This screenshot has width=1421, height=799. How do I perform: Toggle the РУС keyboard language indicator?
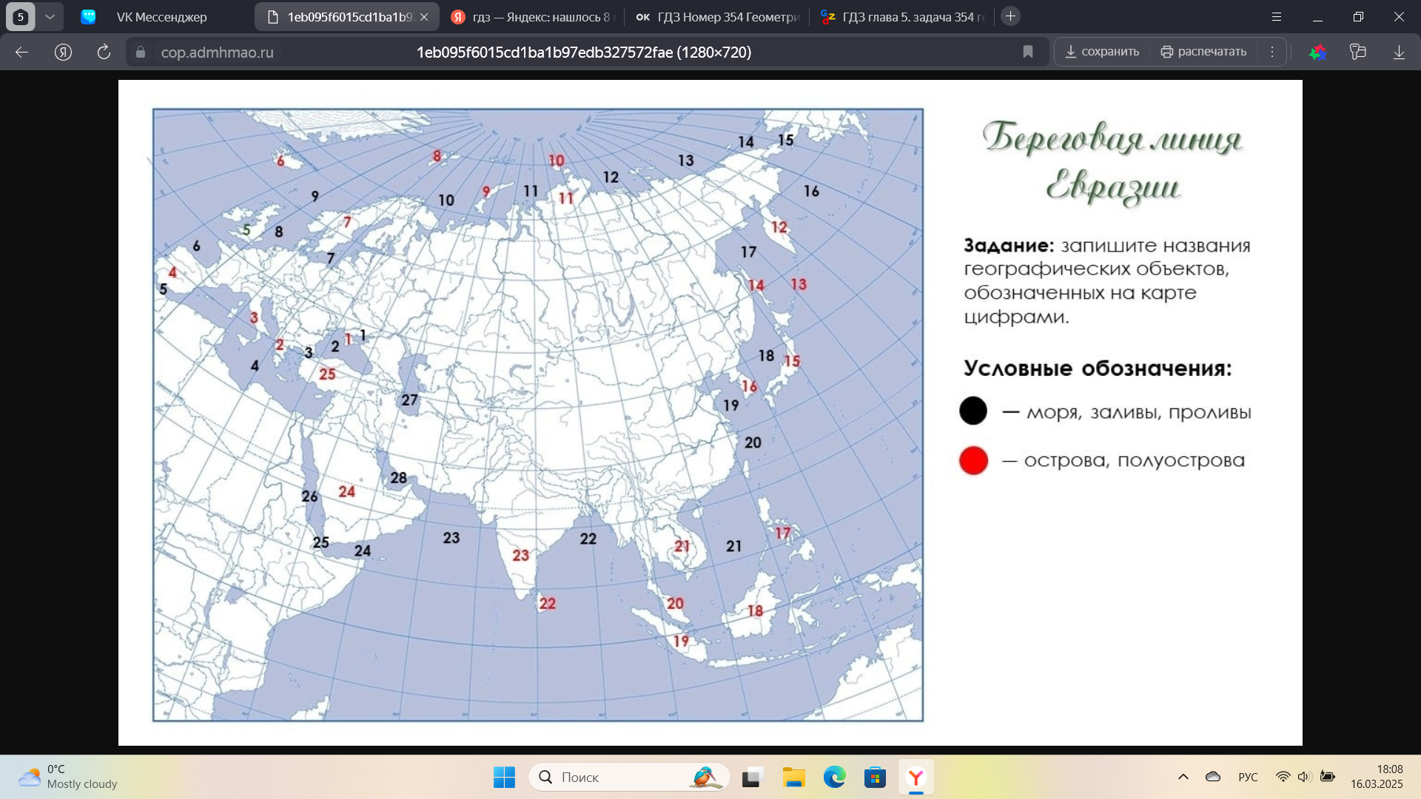1248,777
